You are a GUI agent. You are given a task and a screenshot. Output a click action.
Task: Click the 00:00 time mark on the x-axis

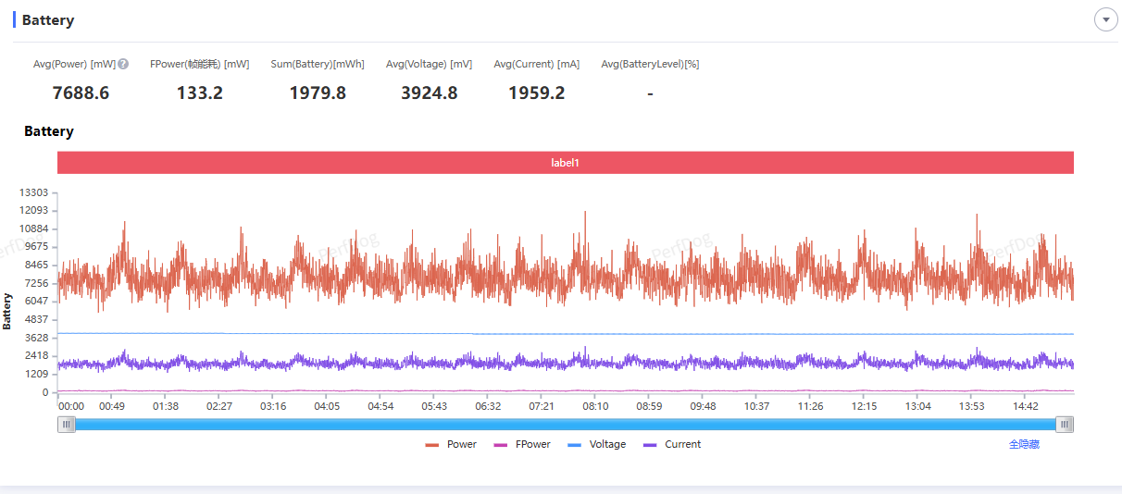(x=71, y=406)
